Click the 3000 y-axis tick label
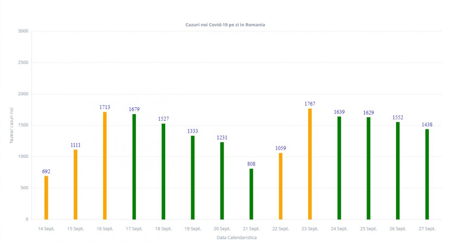Screen dimensions: 451x249 tap(23, 31)
